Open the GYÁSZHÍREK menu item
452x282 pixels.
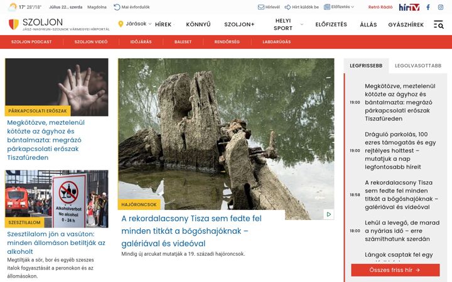pyautogui.click(x=406, y=24)
